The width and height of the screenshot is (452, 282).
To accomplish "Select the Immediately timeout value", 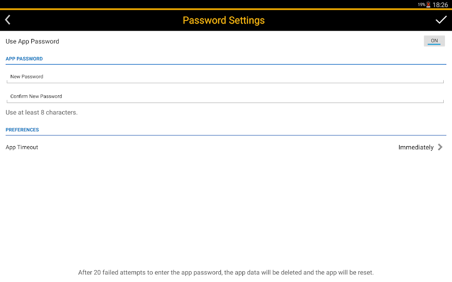I will point(416,147).
